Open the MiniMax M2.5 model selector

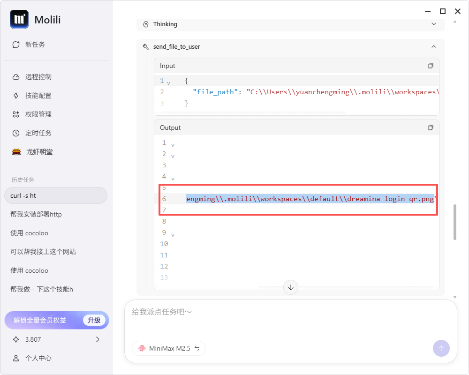pos(169,348)
